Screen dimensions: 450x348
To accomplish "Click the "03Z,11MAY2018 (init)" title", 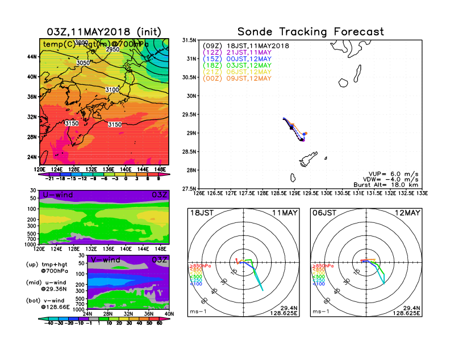I will (x=104, y=32).
